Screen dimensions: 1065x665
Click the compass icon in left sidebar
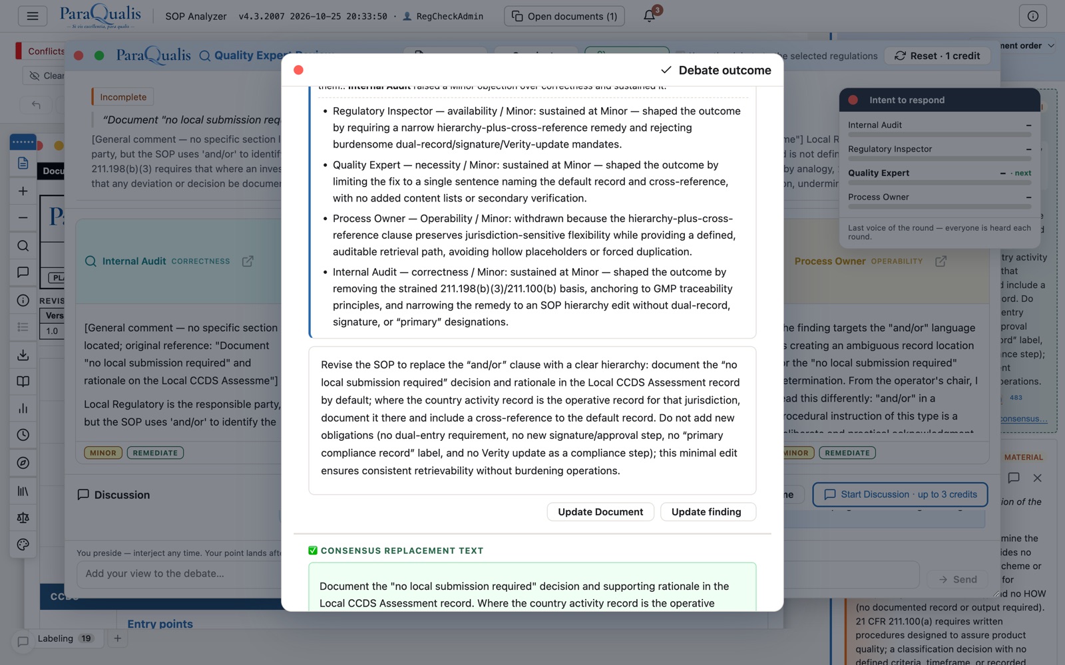click(x=23, y=463)
